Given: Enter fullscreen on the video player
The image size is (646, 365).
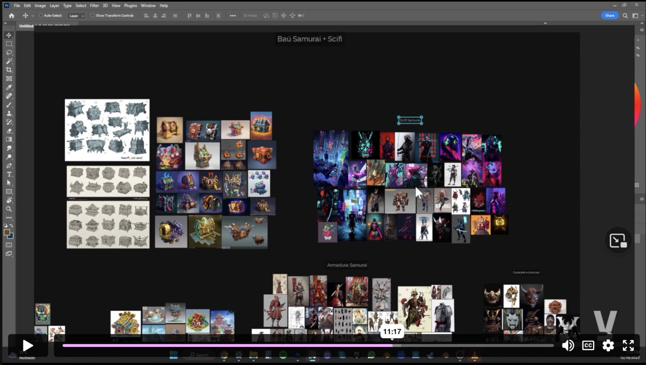Looking at the screenshot, I should (x=628, y=345).
